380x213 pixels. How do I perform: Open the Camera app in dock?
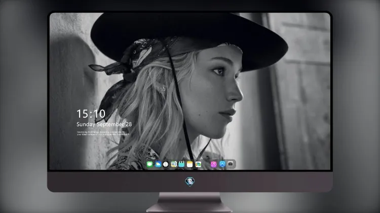pos(231,164)
